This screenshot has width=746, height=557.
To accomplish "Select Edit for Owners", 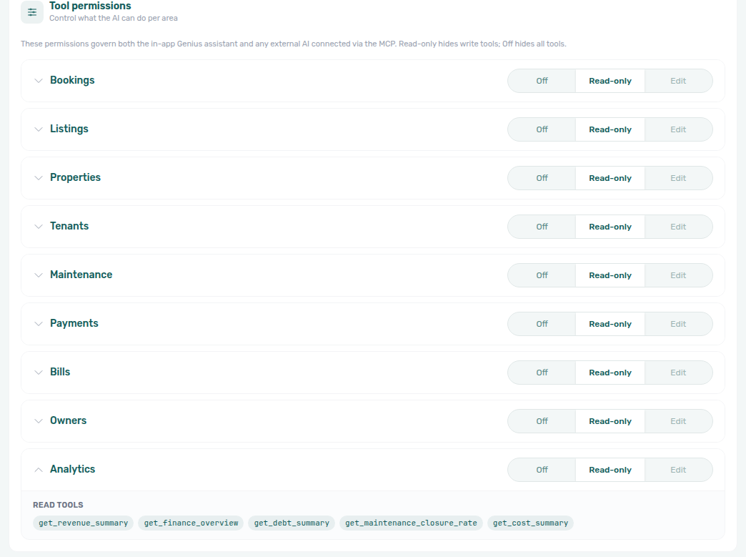I will (678, 421).
